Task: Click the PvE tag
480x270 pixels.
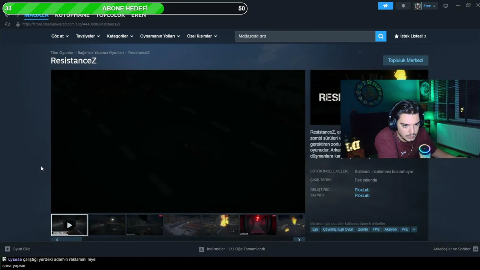Action: tap(405, 229)
